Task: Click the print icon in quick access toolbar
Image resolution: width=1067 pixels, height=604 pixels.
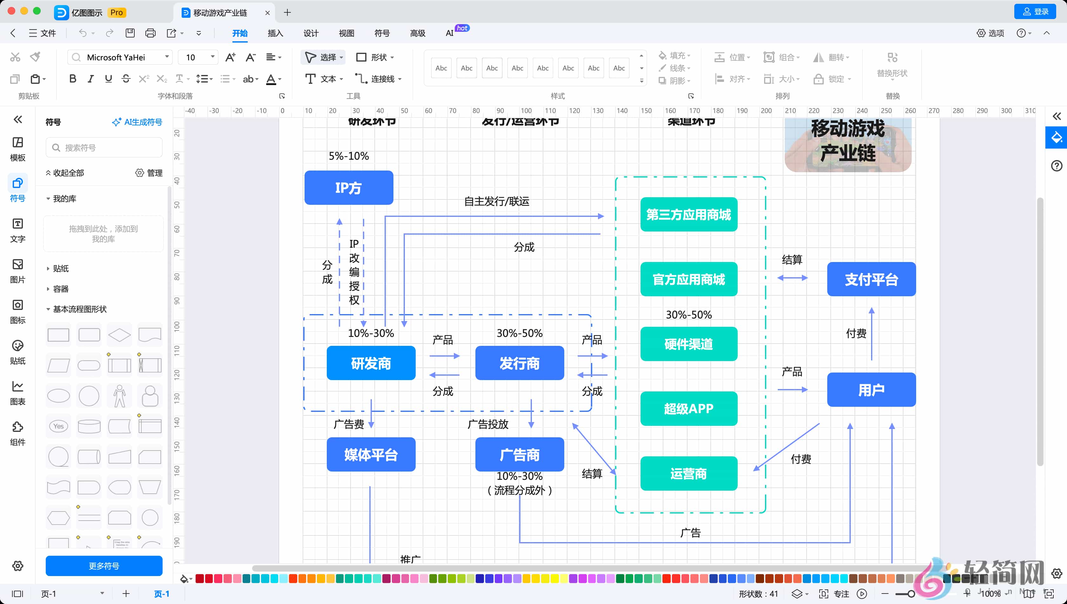Action: click(150, 33)
